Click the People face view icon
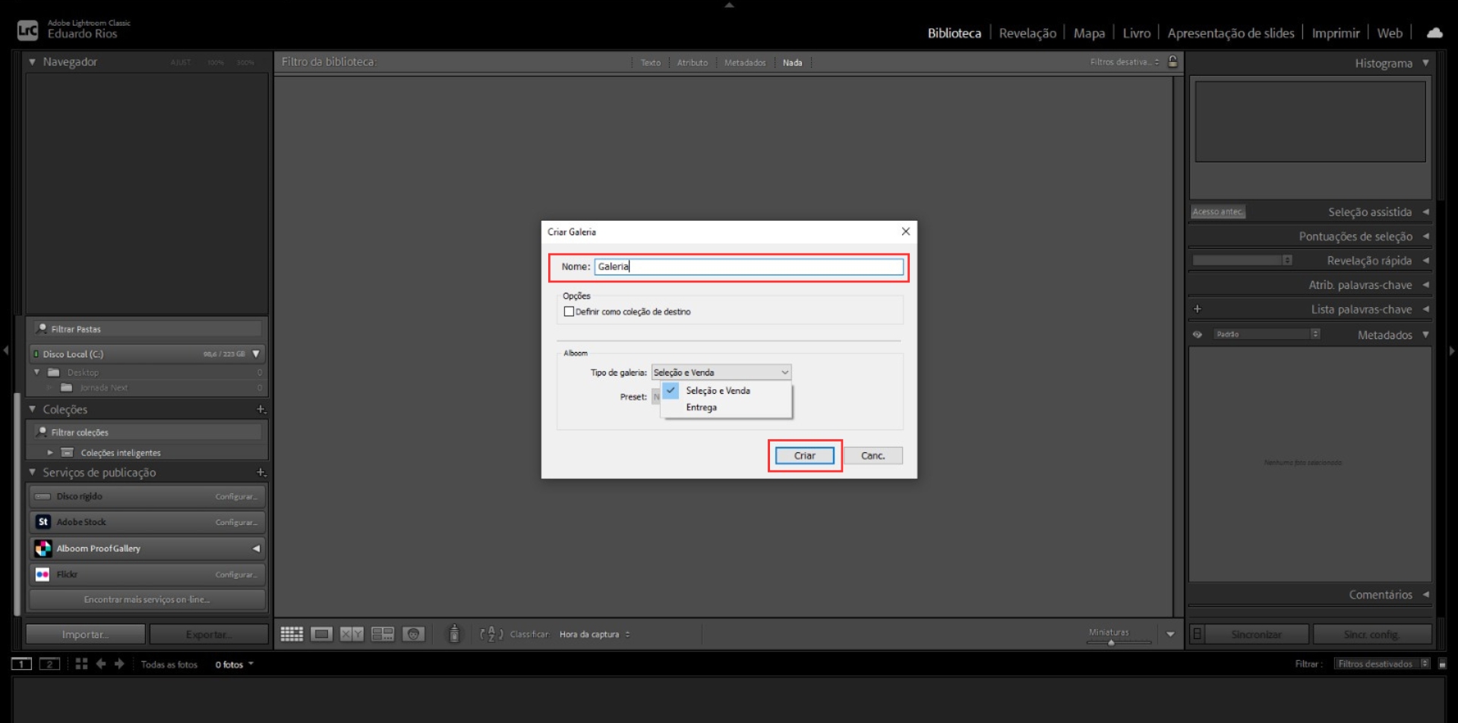Image resolution: width=1458 pixels, height=723 pixels. click(x=413, y=634)
